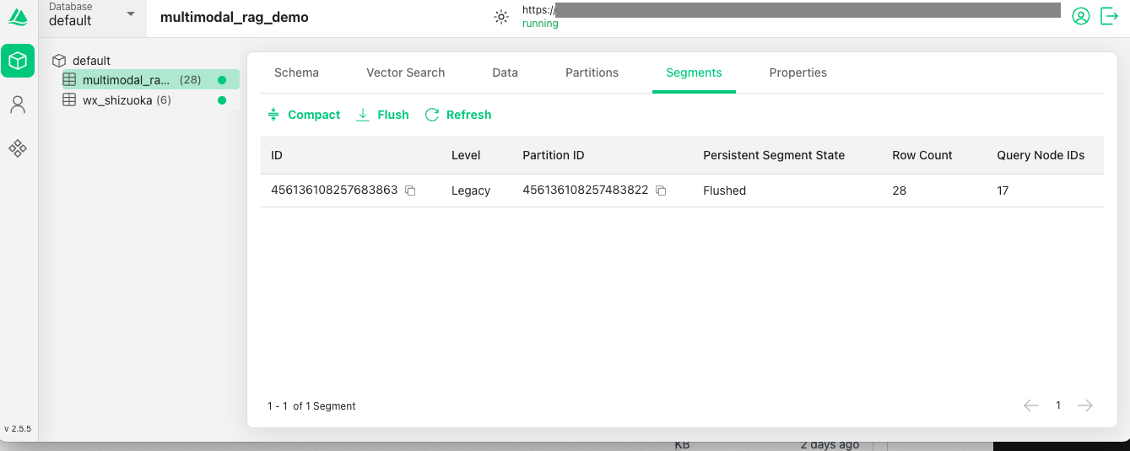This screenshot has height=451, width=1130.
Task: Click the Level column header
Action: click(466, 155)
